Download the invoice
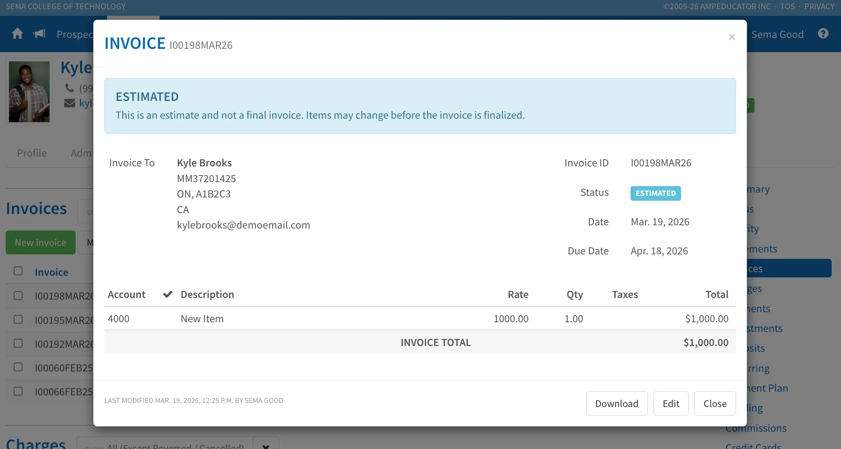This screenshot has height=449, width=841. 617,403
